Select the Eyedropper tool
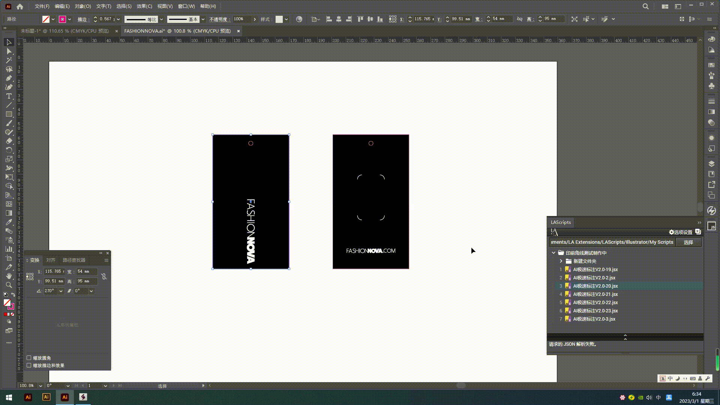 (9, 222)
